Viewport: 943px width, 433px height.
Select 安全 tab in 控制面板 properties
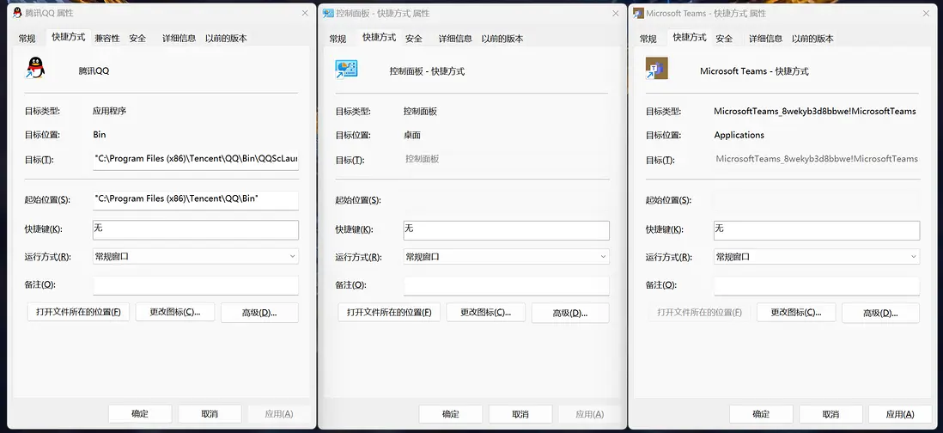[414, 39]
